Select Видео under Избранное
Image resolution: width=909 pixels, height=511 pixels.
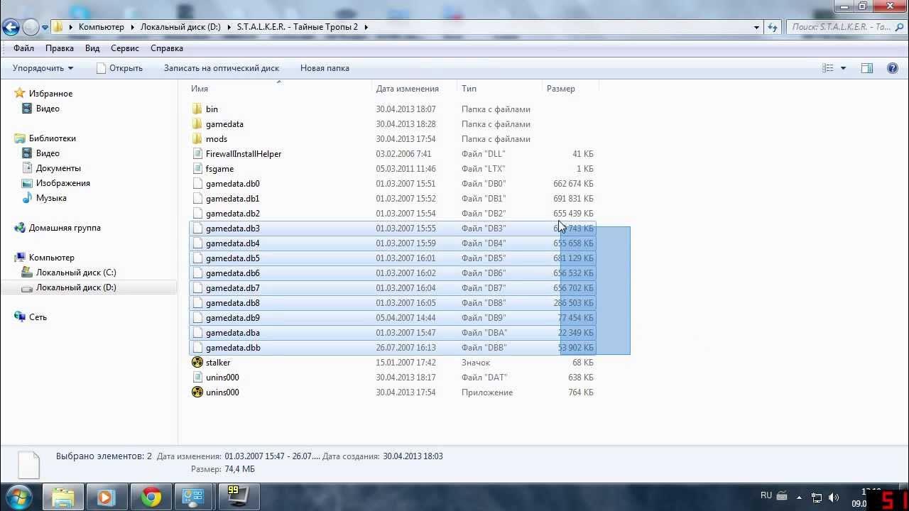click(x=48, y=109)
